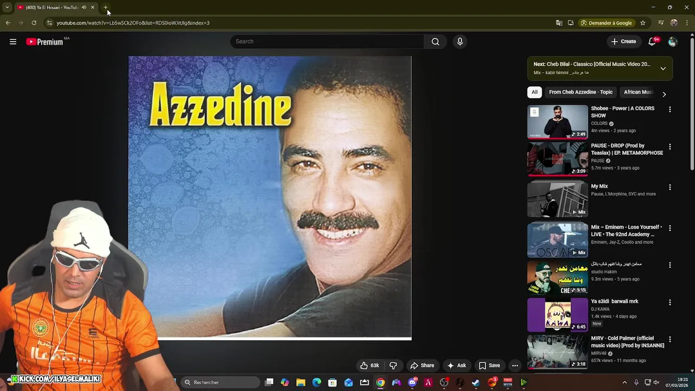
Task: Open File Explorer from taskbar
Action: (x=301, y=382)
